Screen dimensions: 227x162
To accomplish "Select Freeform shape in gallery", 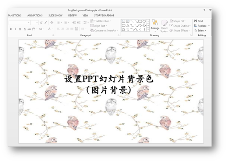I will [x=124, y=30].
